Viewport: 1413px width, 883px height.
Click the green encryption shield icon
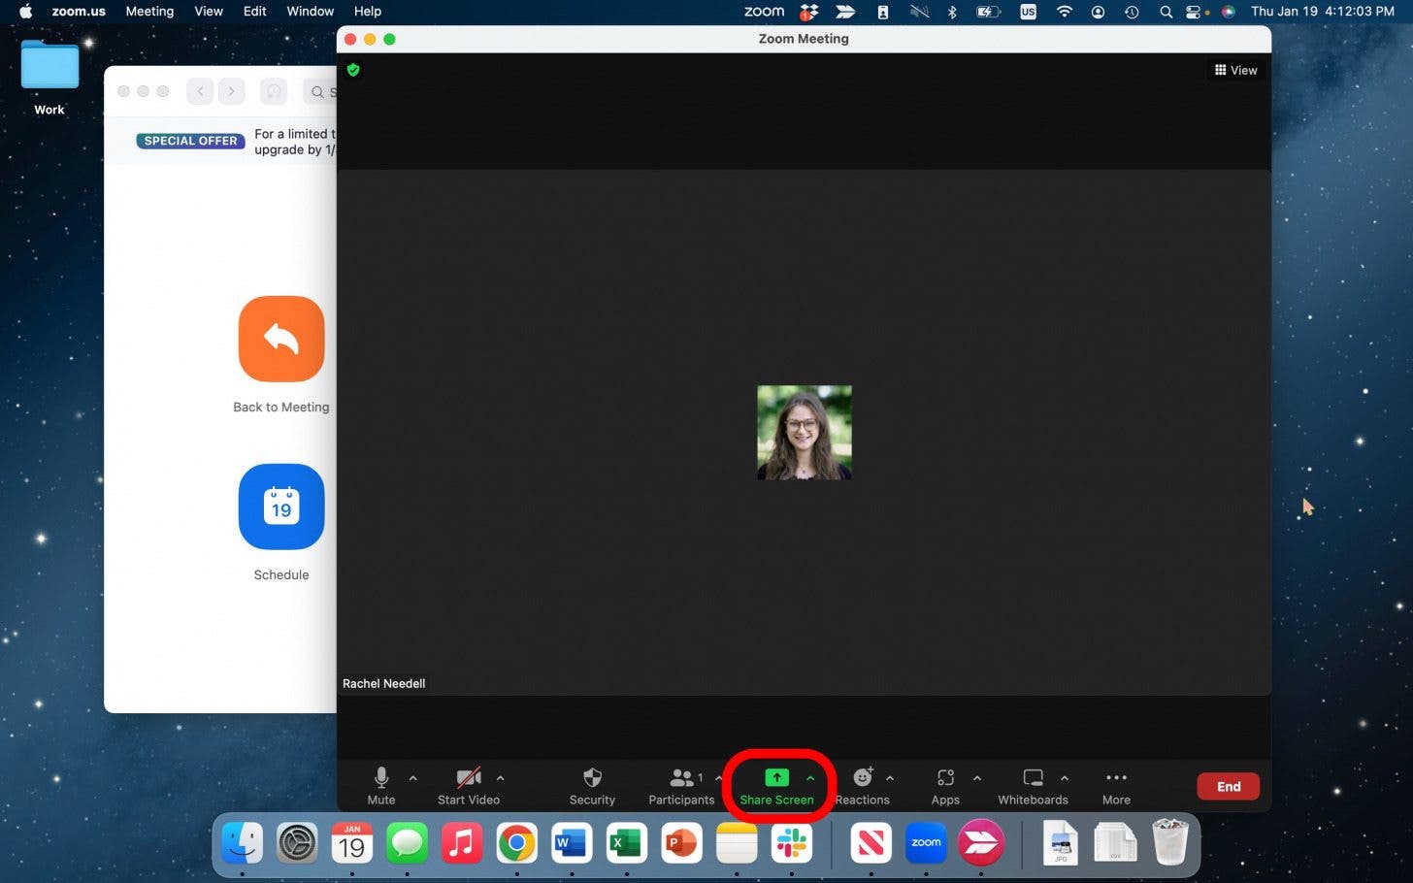[x=353, y=70]
